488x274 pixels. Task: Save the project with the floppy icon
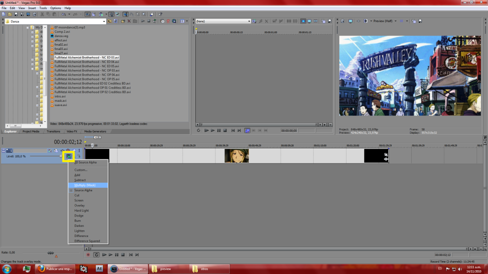[x=16, y=14]
